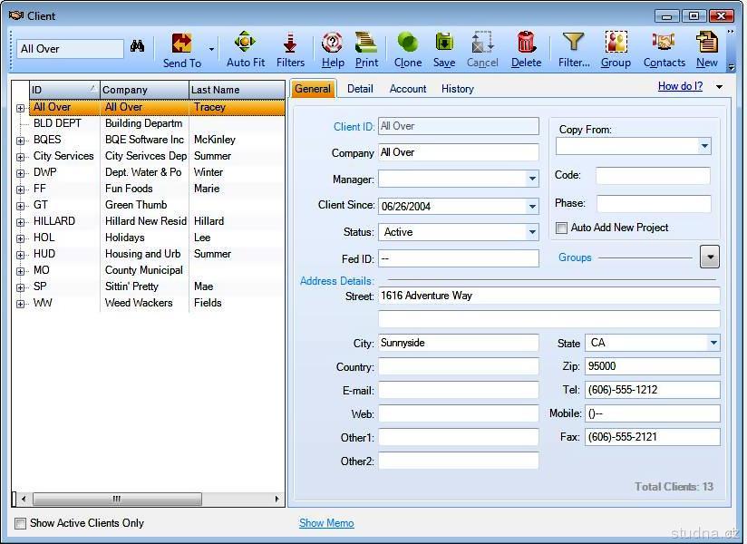747x544 pixels.
Task: Click the binoculars search icon
Action: pos(138,46)
